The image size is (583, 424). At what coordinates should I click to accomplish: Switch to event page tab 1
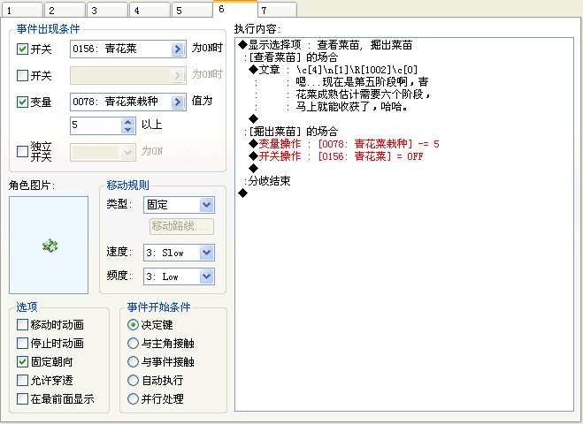click(x=22, y=10)
